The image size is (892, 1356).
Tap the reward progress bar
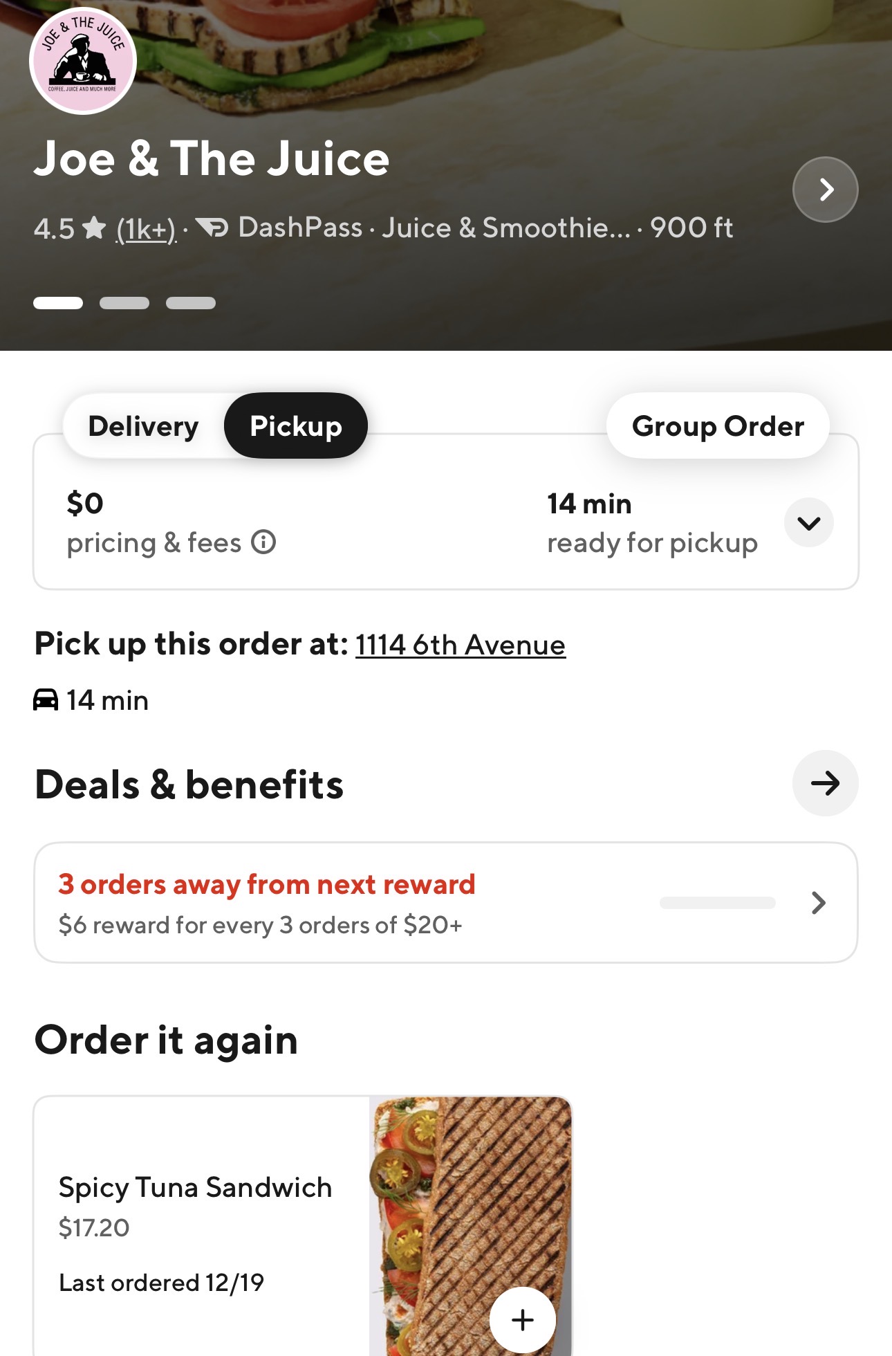click(x=718, y=903)
